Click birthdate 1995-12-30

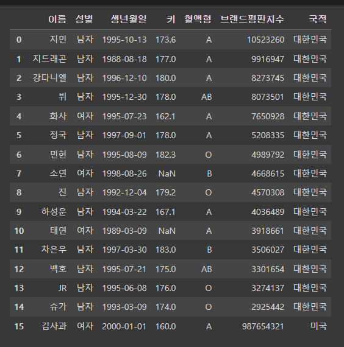124,97
